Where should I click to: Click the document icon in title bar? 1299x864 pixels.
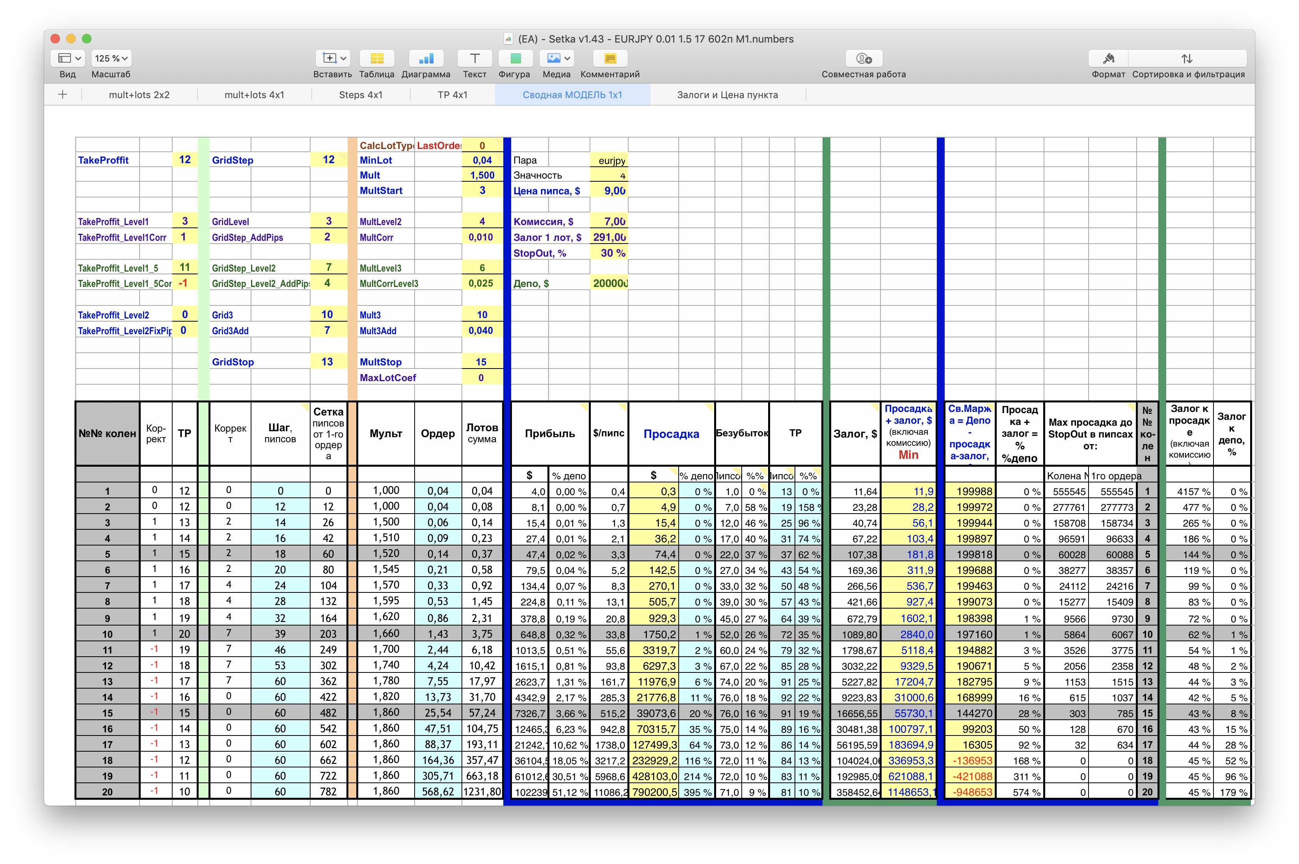509,39
